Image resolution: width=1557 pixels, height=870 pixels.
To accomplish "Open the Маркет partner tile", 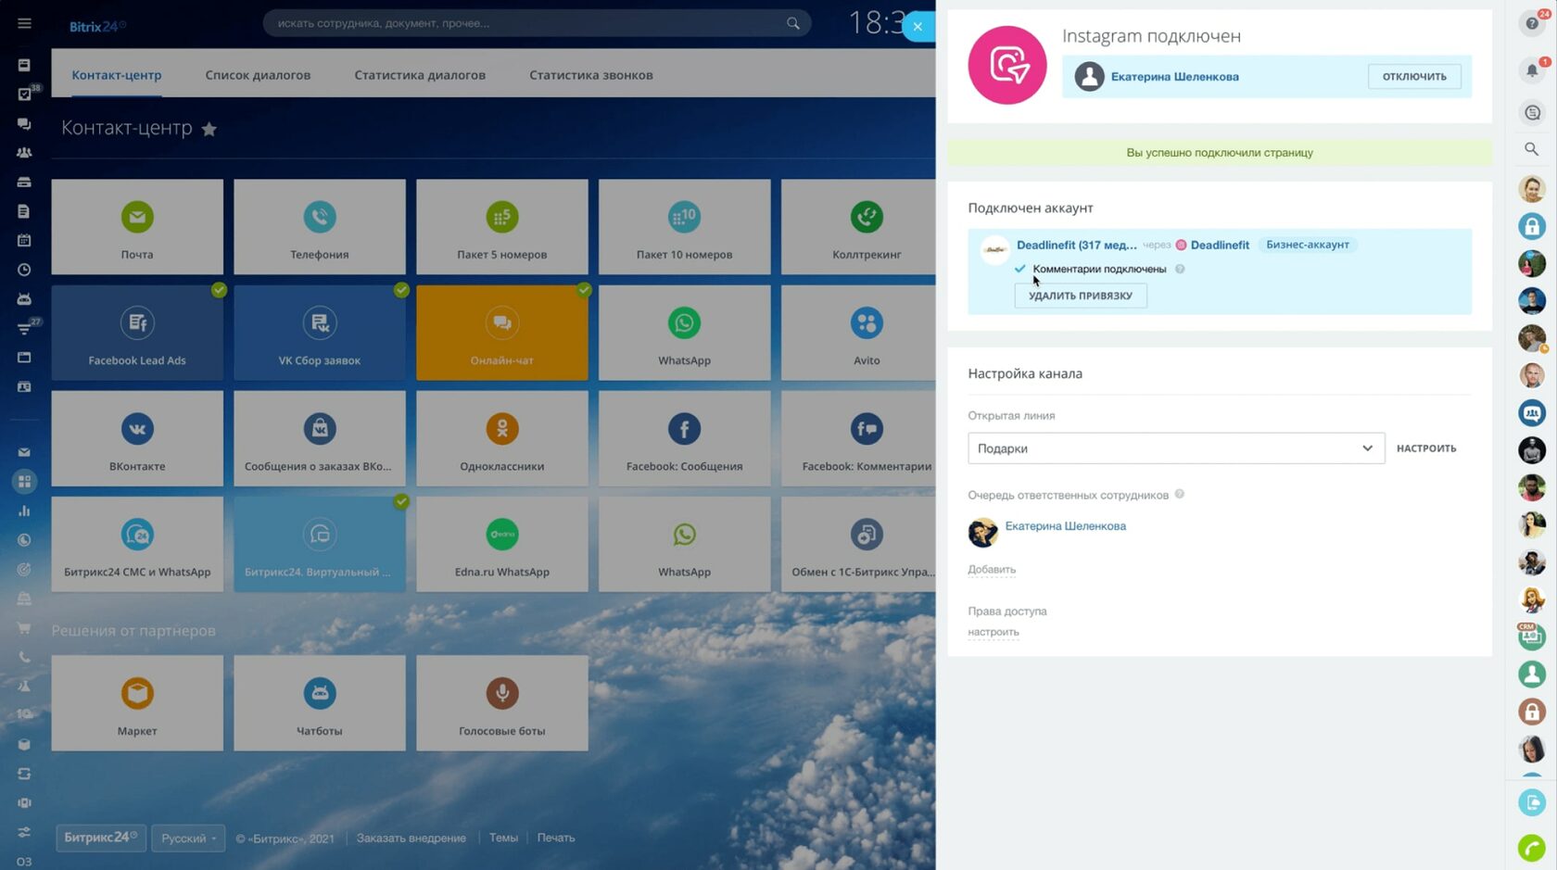I will coord(137,703).
